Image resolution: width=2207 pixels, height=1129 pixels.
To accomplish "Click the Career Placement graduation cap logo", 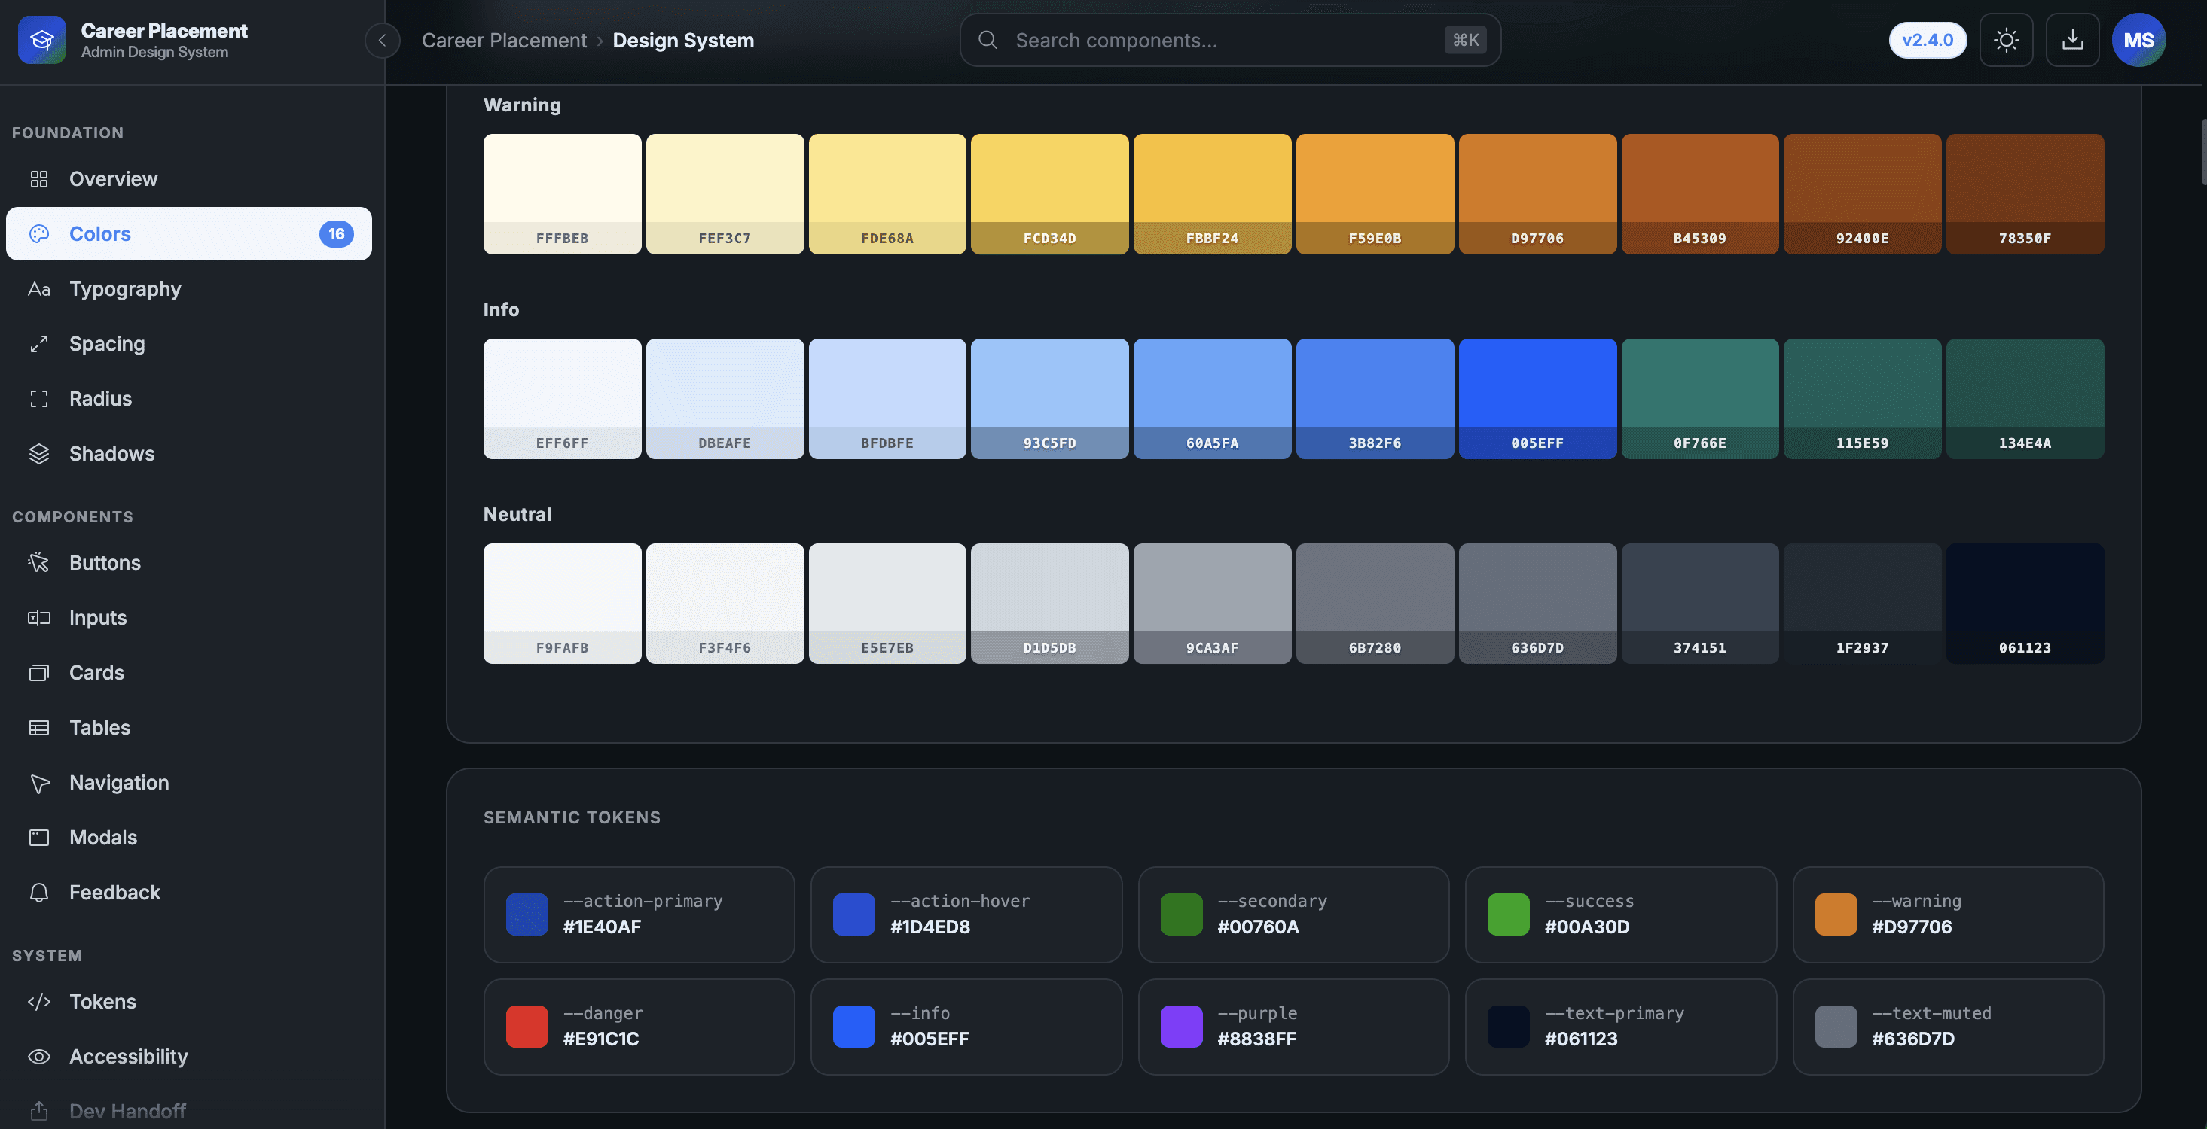I will point(42,40).
